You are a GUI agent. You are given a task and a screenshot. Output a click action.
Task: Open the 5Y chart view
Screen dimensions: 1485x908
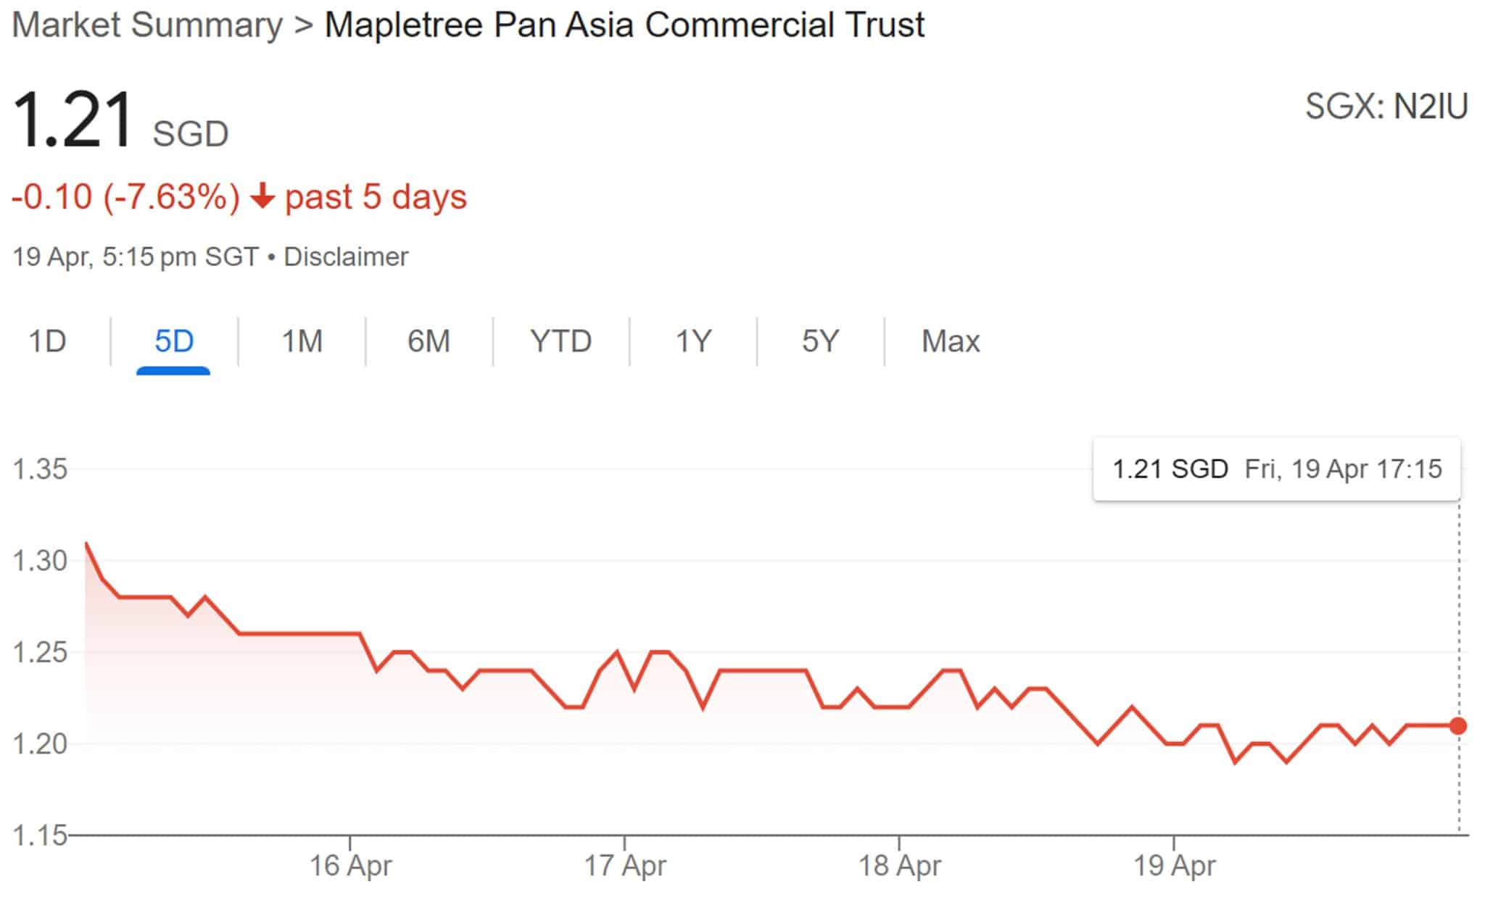[x=820, y=341]
